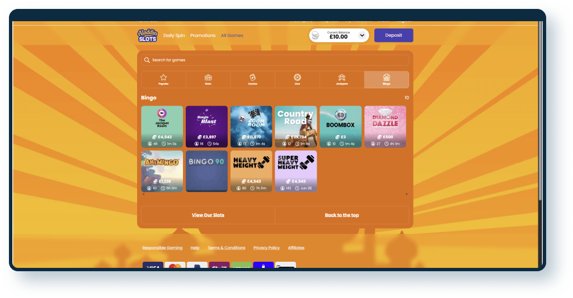Click the Jun 26 date on Super Heavy Weight
The width and height of the screenshot is (573, 298).
click(x=306, y=189)
